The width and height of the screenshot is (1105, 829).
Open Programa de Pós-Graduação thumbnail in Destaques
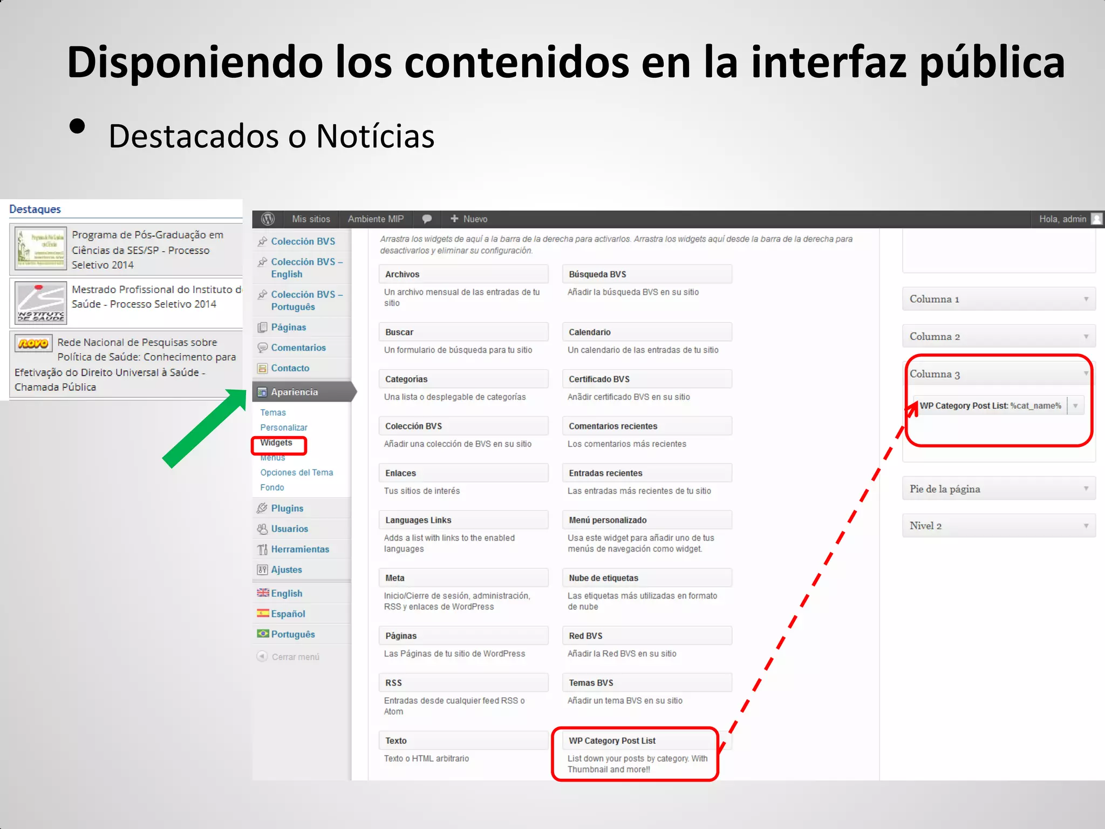[x=41, y=248]
